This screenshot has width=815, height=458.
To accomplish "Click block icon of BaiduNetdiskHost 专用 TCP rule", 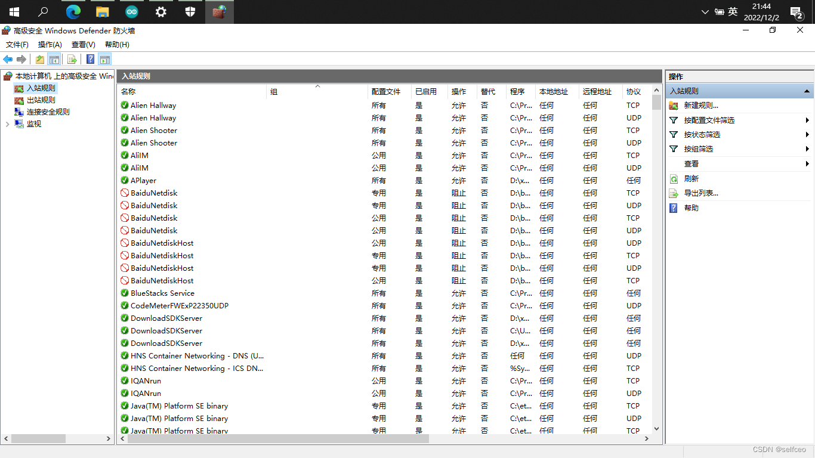I will click(x=125, y=255).
